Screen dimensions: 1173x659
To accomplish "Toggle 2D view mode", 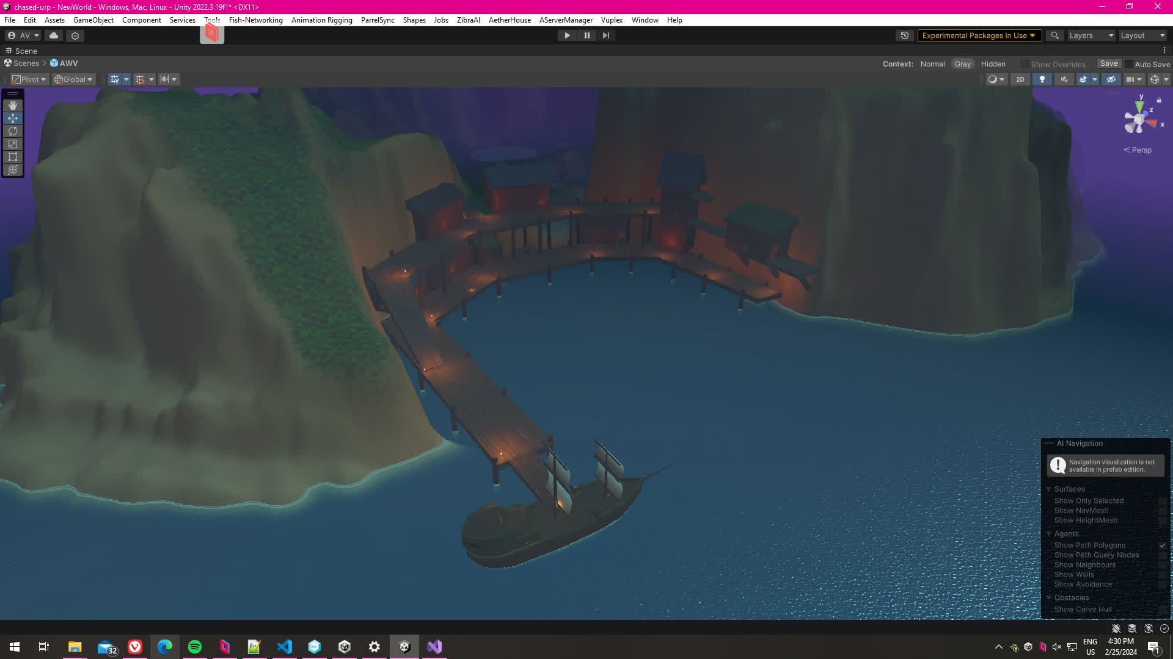I will point(1020,79).
